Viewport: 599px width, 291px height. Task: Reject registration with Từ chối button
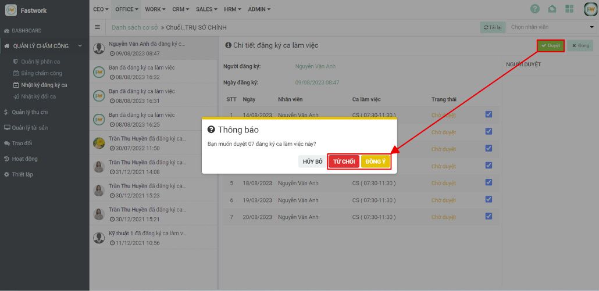(x=344, y=161)
